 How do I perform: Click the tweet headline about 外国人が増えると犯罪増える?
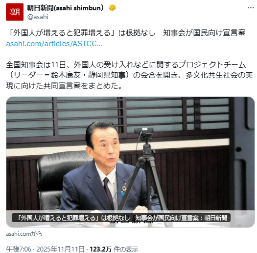click(x=126, y=33)
